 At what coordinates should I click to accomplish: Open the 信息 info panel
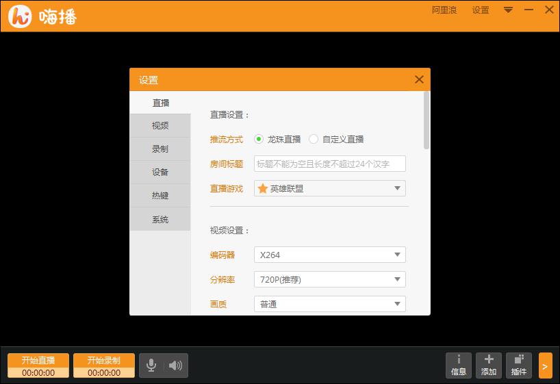[459, 366]
